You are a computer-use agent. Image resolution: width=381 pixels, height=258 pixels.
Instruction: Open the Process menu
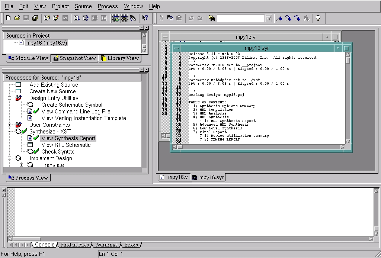click(x=108, y=6)
